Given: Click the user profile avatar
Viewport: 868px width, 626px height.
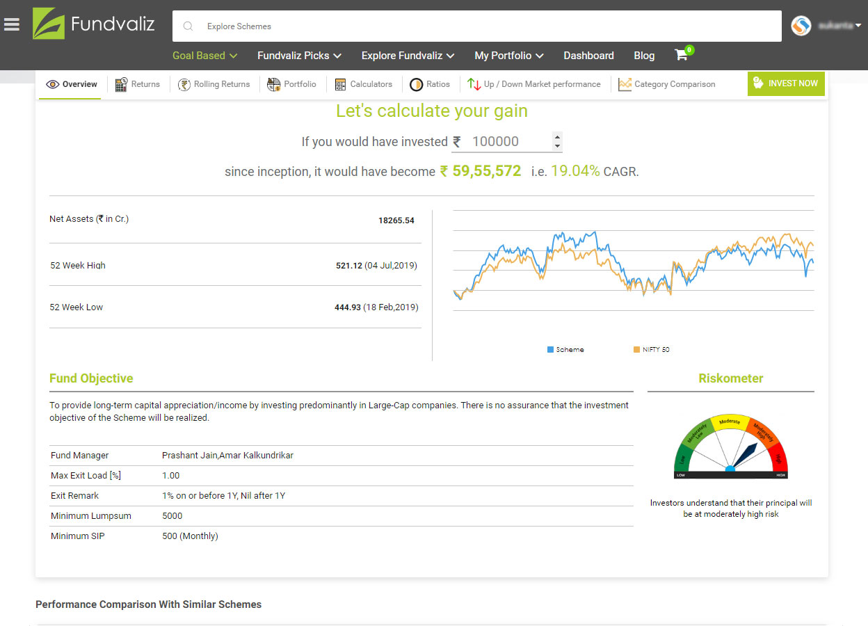Looking at the screenshot, I should (x=801, y=26).
